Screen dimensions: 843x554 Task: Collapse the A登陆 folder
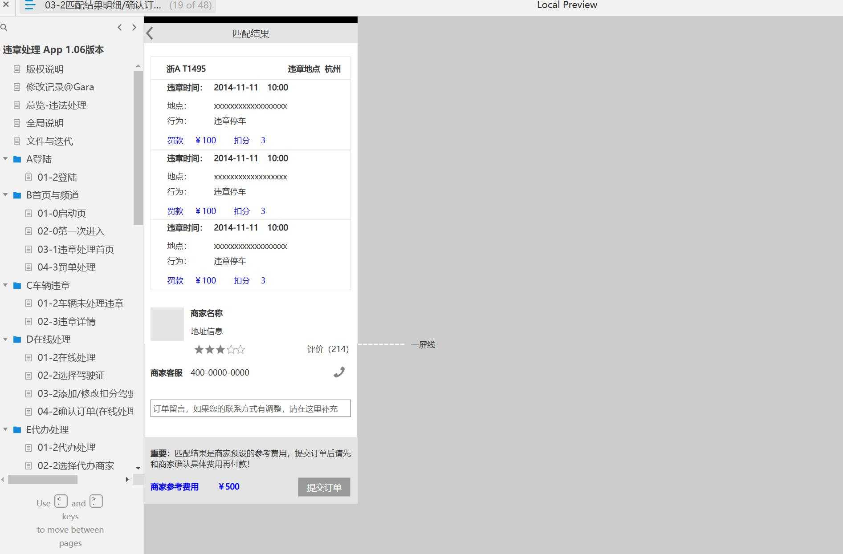click(5, 159)
